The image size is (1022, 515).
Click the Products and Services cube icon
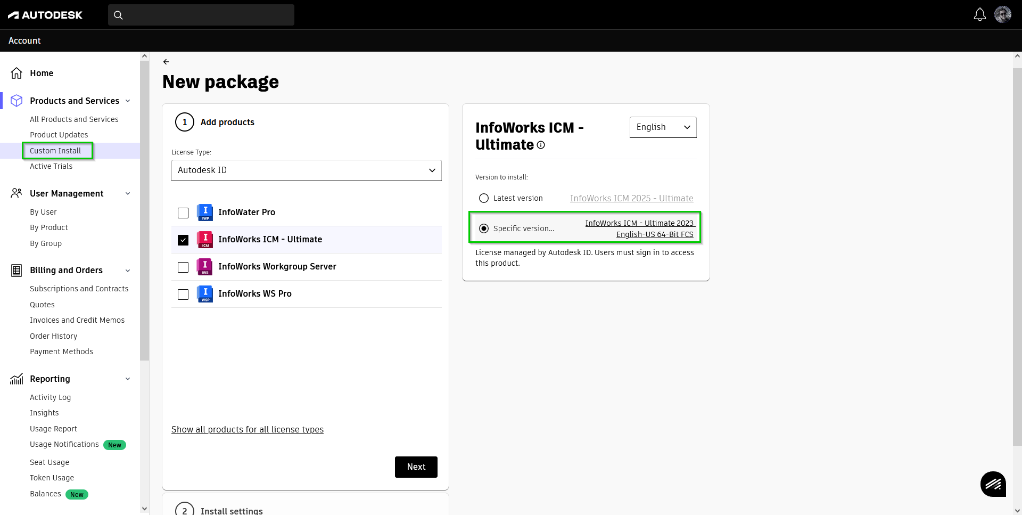(17, 101)
